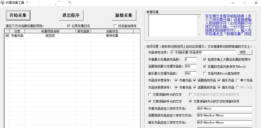Click the text box scrollbar up arrow

pos(199,17)
